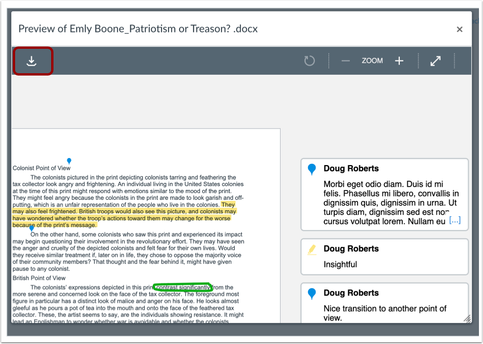Expand preview to full screen
The height and width of the screenshot is (344, 483).
[x=435, y=60]
